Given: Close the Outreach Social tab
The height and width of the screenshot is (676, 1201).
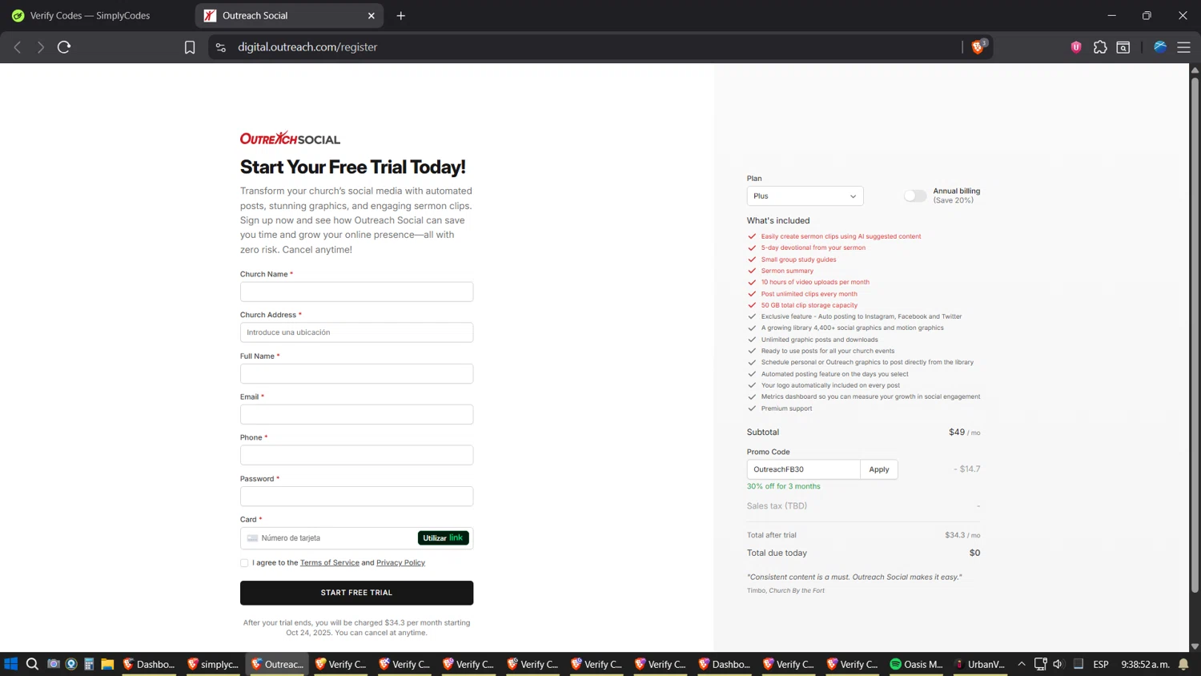Looking at the screenshot, I should coord(372,15).
